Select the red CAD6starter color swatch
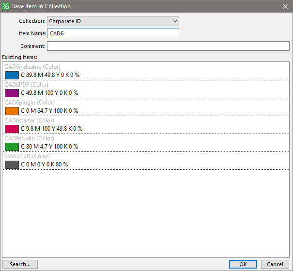This screenshot has width=293, height=271. point(12,129)
